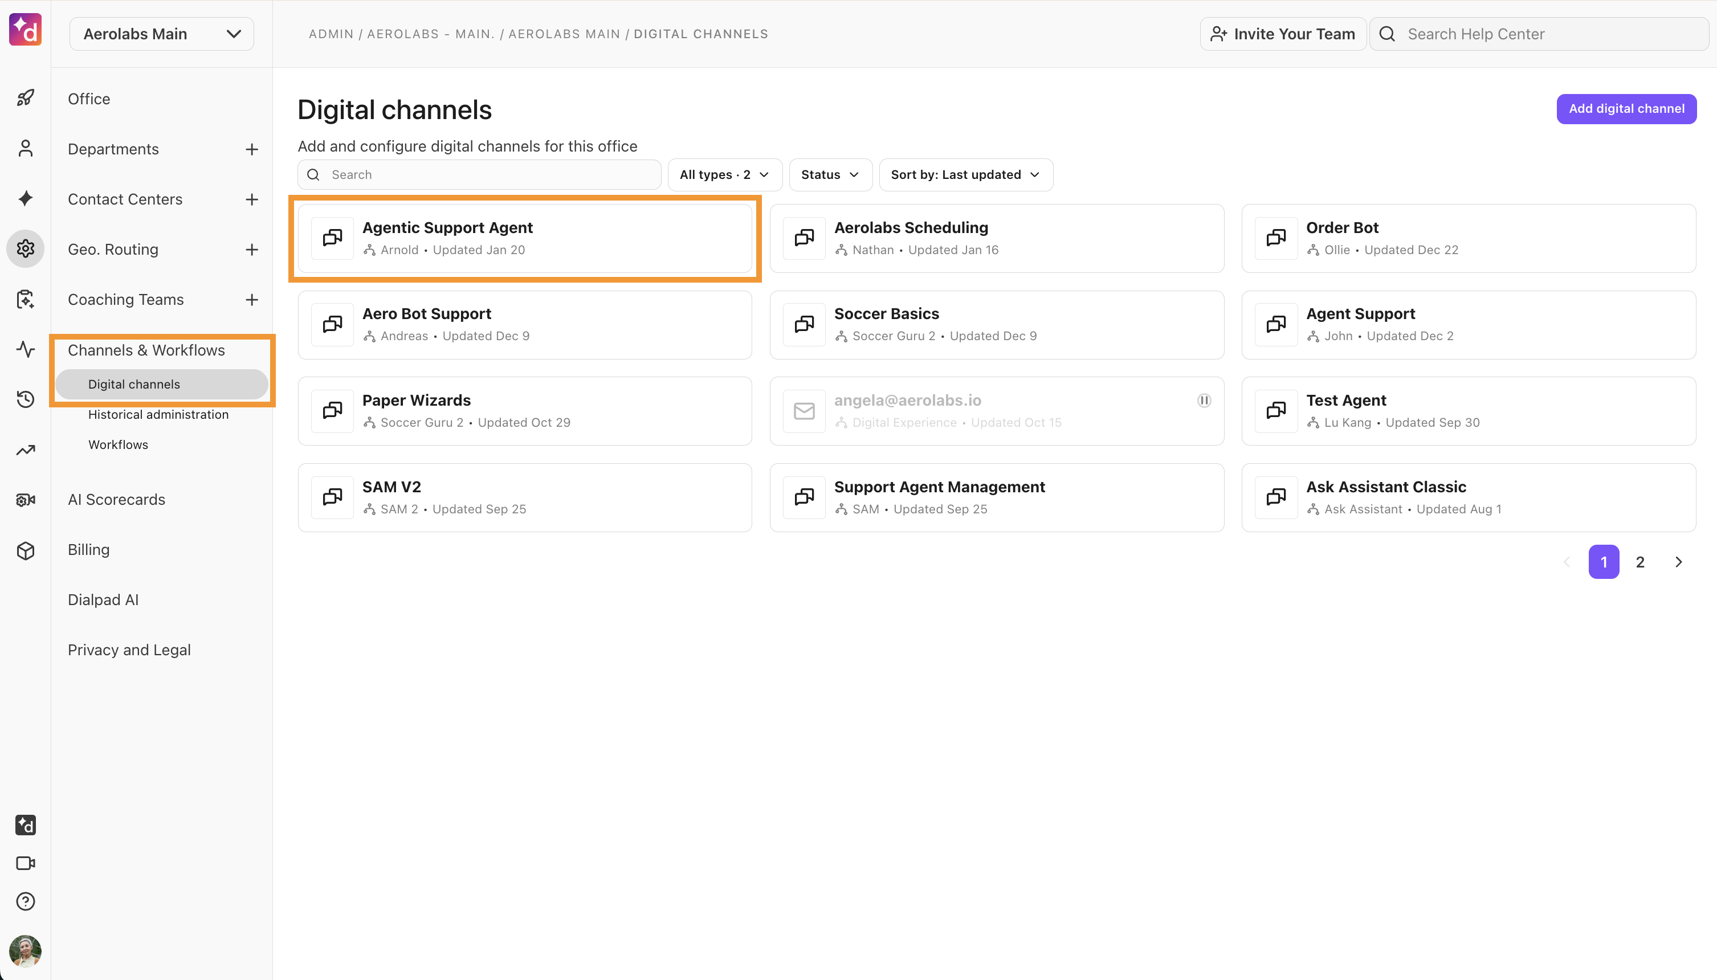
Task: Open the Office settings menu item
Action: (x=89, y=99)
